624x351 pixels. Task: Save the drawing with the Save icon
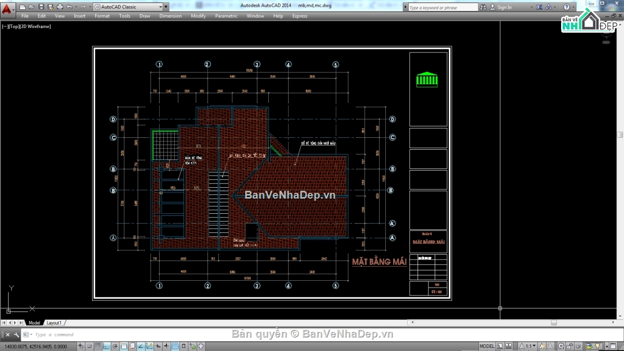coord(41,7)
